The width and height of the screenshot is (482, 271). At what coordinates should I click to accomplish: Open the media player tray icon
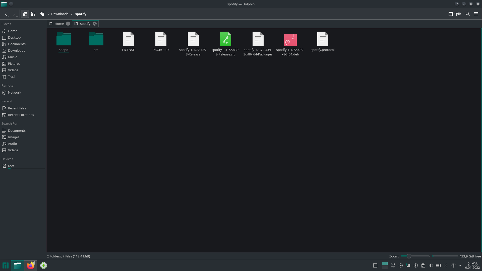click(x=401, y=265)
